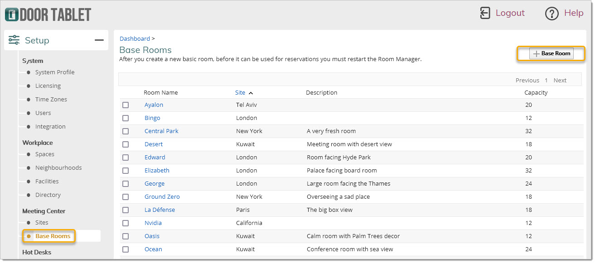Click the Logout door icon
The width and height of the screenshot is (595, 263).
(485, 13)
